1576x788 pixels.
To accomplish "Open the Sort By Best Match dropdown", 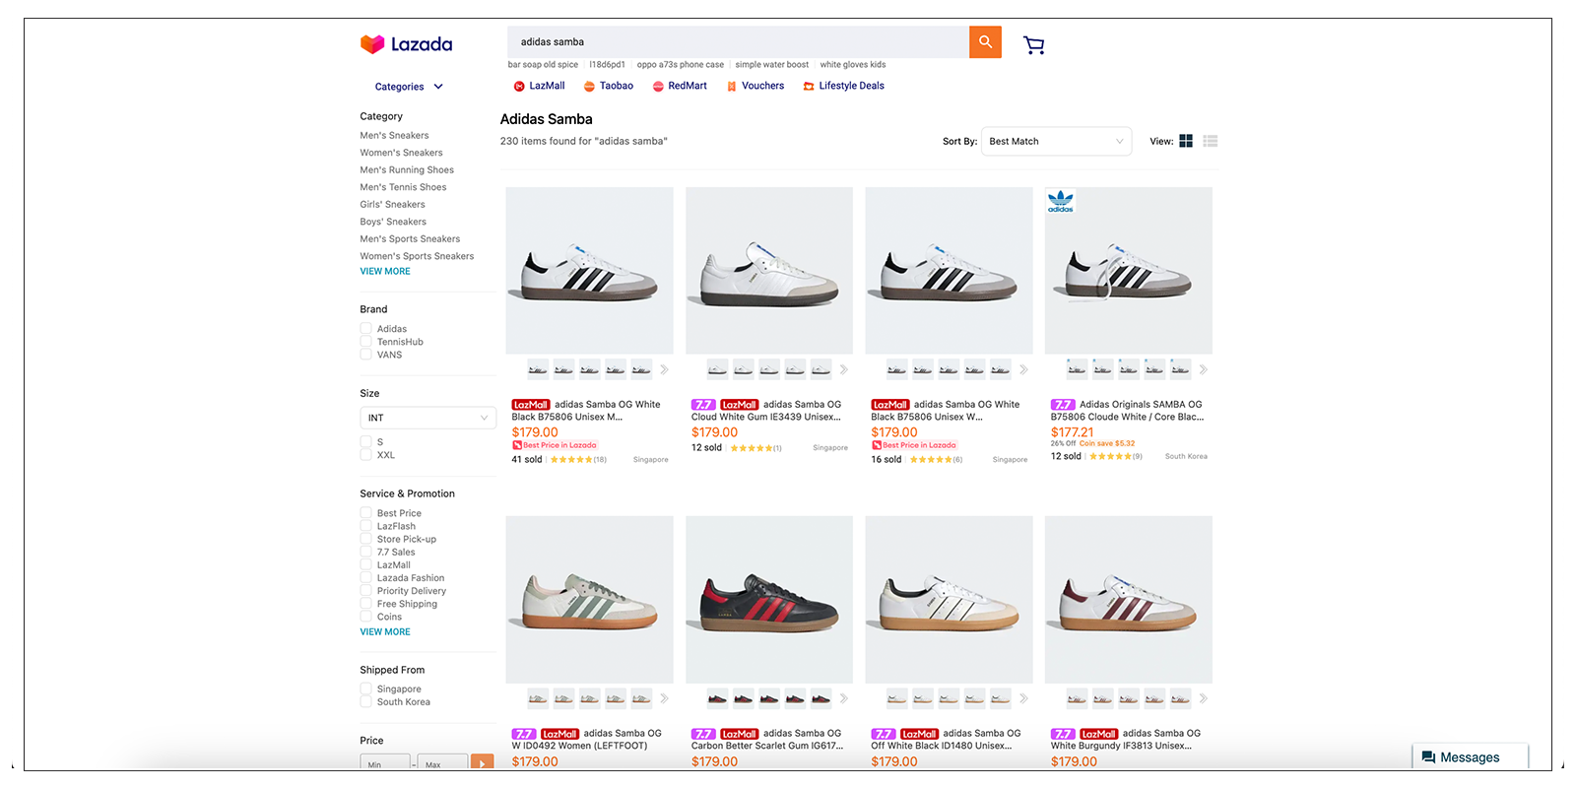I will pyautogui.click(x=1056, y=141).
